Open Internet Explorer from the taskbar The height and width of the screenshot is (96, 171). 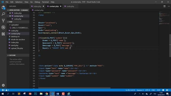pos(69,94)
